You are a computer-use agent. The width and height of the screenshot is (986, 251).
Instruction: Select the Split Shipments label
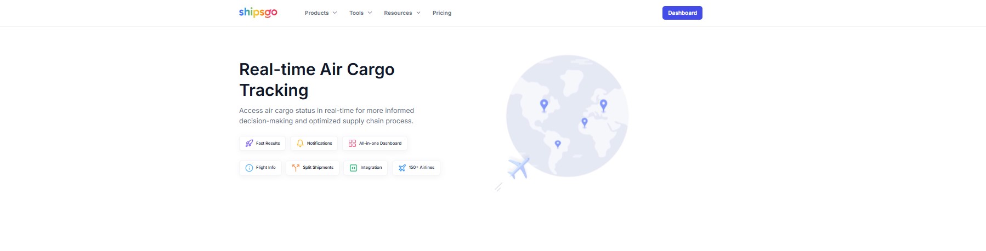click(318, 168)
